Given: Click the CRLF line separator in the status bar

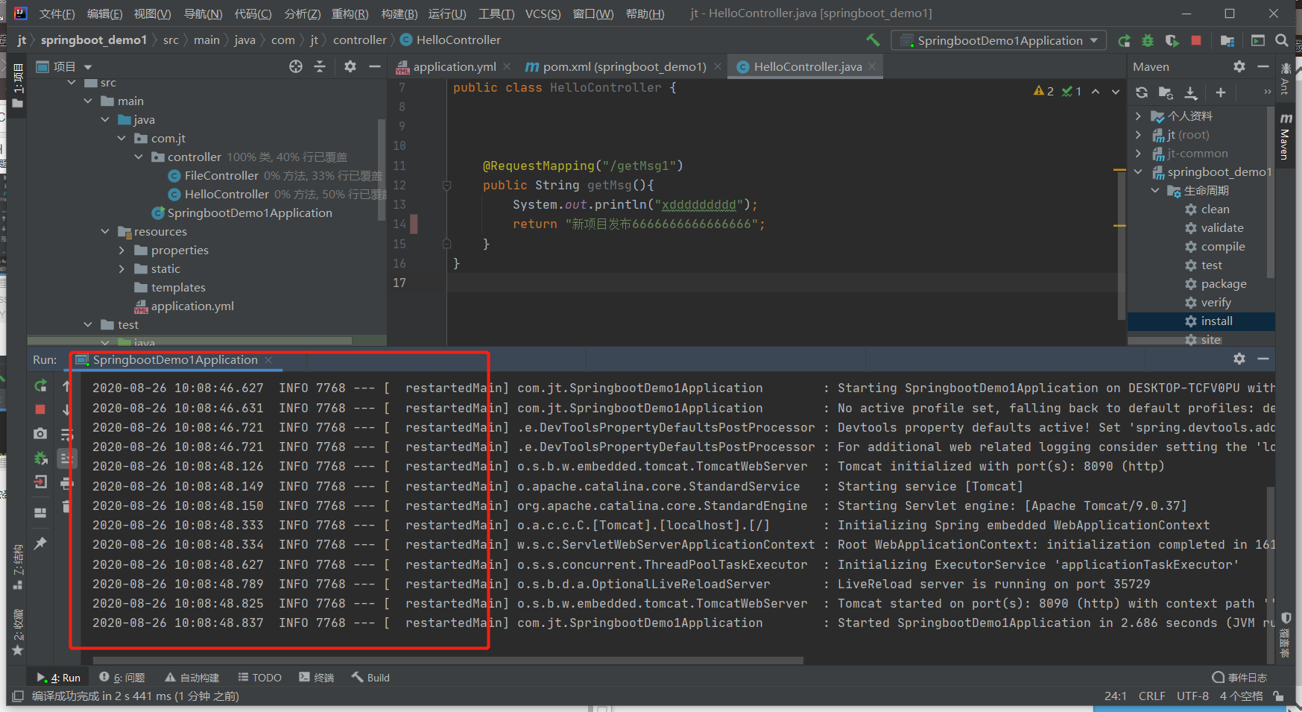Looking at the screenshot, I should click(x=1151, y=696).
